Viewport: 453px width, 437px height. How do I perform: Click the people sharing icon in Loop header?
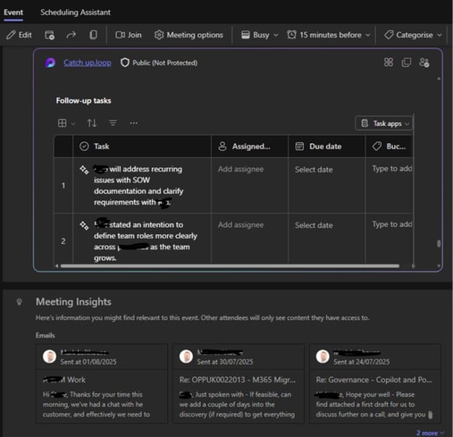pos(424,63)
